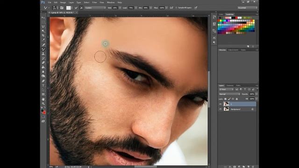Open the Essentials workspace dropdown
The width and height of the screenshot is (299, 168).
coord(247,8)
